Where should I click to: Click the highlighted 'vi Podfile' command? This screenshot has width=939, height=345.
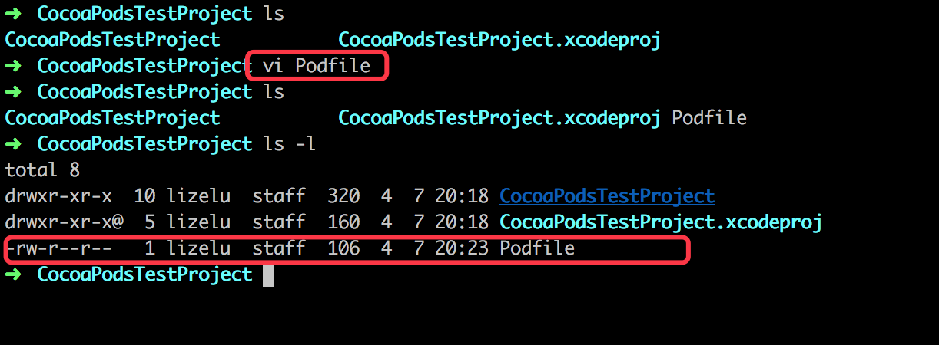coord(317,66)
